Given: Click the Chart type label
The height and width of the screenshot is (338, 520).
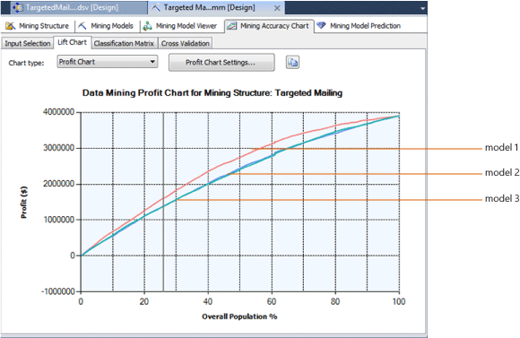Looking at the screenshot, I should tap(26, 63).
